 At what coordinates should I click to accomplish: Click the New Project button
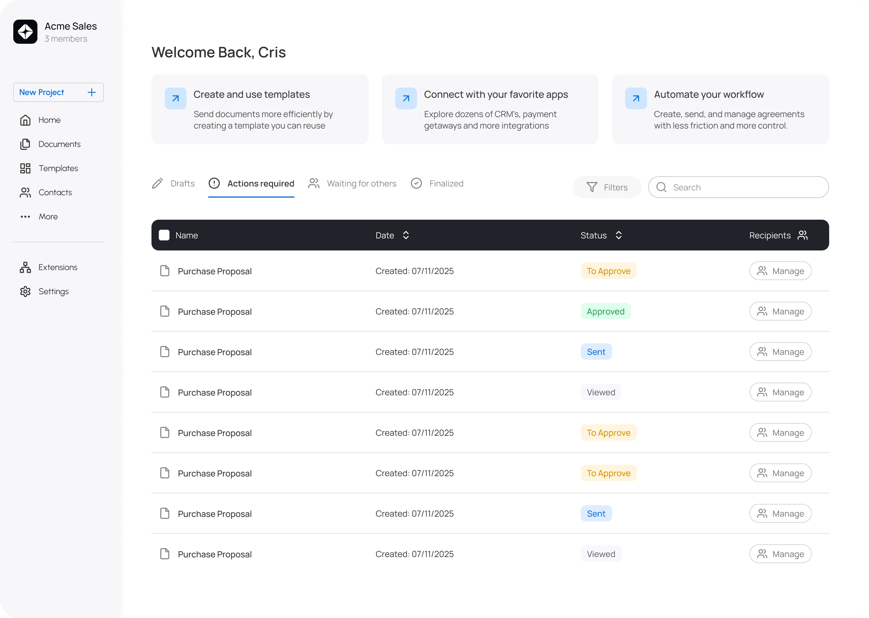click(58, 92)
